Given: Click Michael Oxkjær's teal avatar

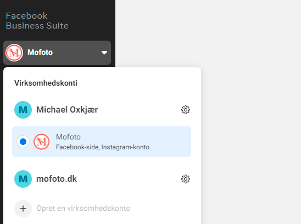Looking at the screenshot, I should (x=23, y=110).
